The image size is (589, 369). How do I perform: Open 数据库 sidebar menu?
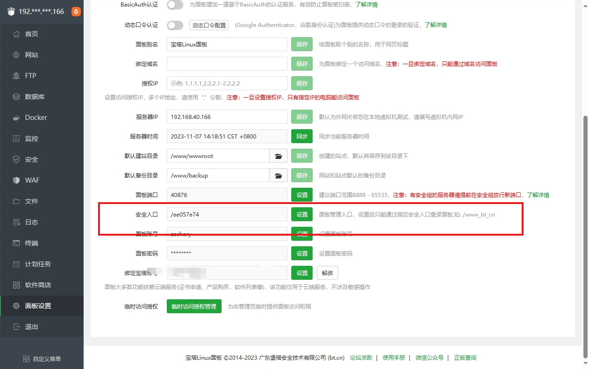click(42, 97)
